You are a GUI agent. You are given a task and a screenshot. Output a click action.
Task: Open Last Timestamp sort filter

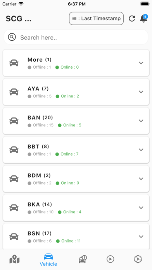pyautogui.click(x=97, y=18)
